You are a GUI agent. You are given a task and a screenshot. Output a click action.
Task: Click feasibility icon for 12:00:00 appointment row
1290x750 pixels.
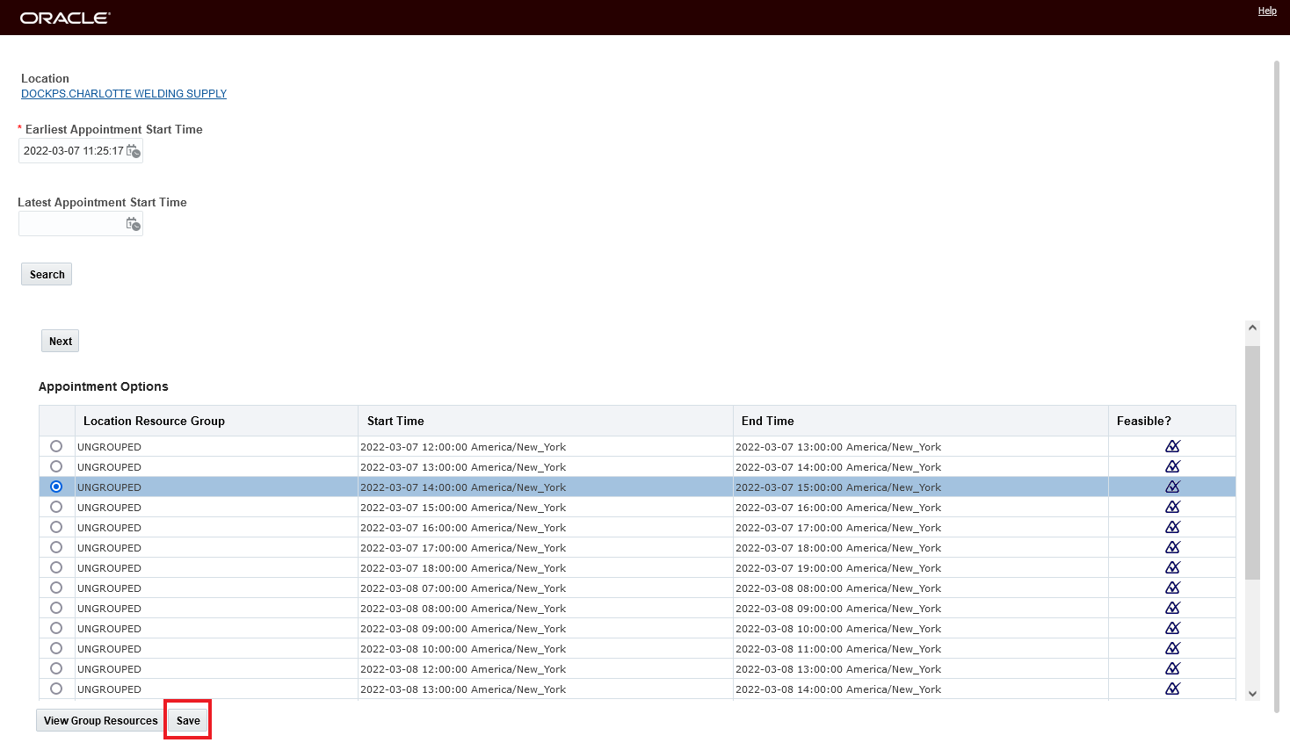(1172, 446)
